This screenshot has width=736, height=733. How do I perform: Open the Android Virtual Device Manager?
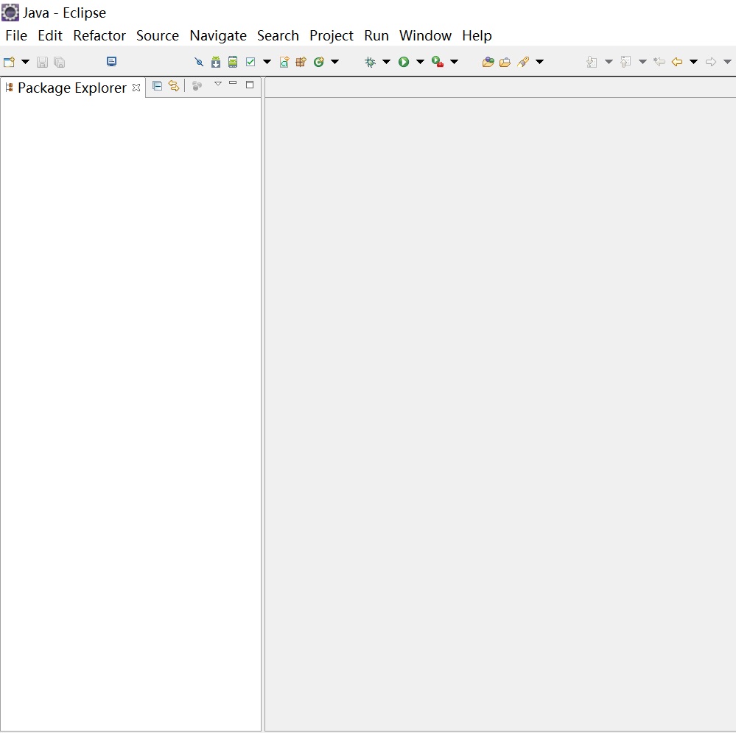coord(232,62)
